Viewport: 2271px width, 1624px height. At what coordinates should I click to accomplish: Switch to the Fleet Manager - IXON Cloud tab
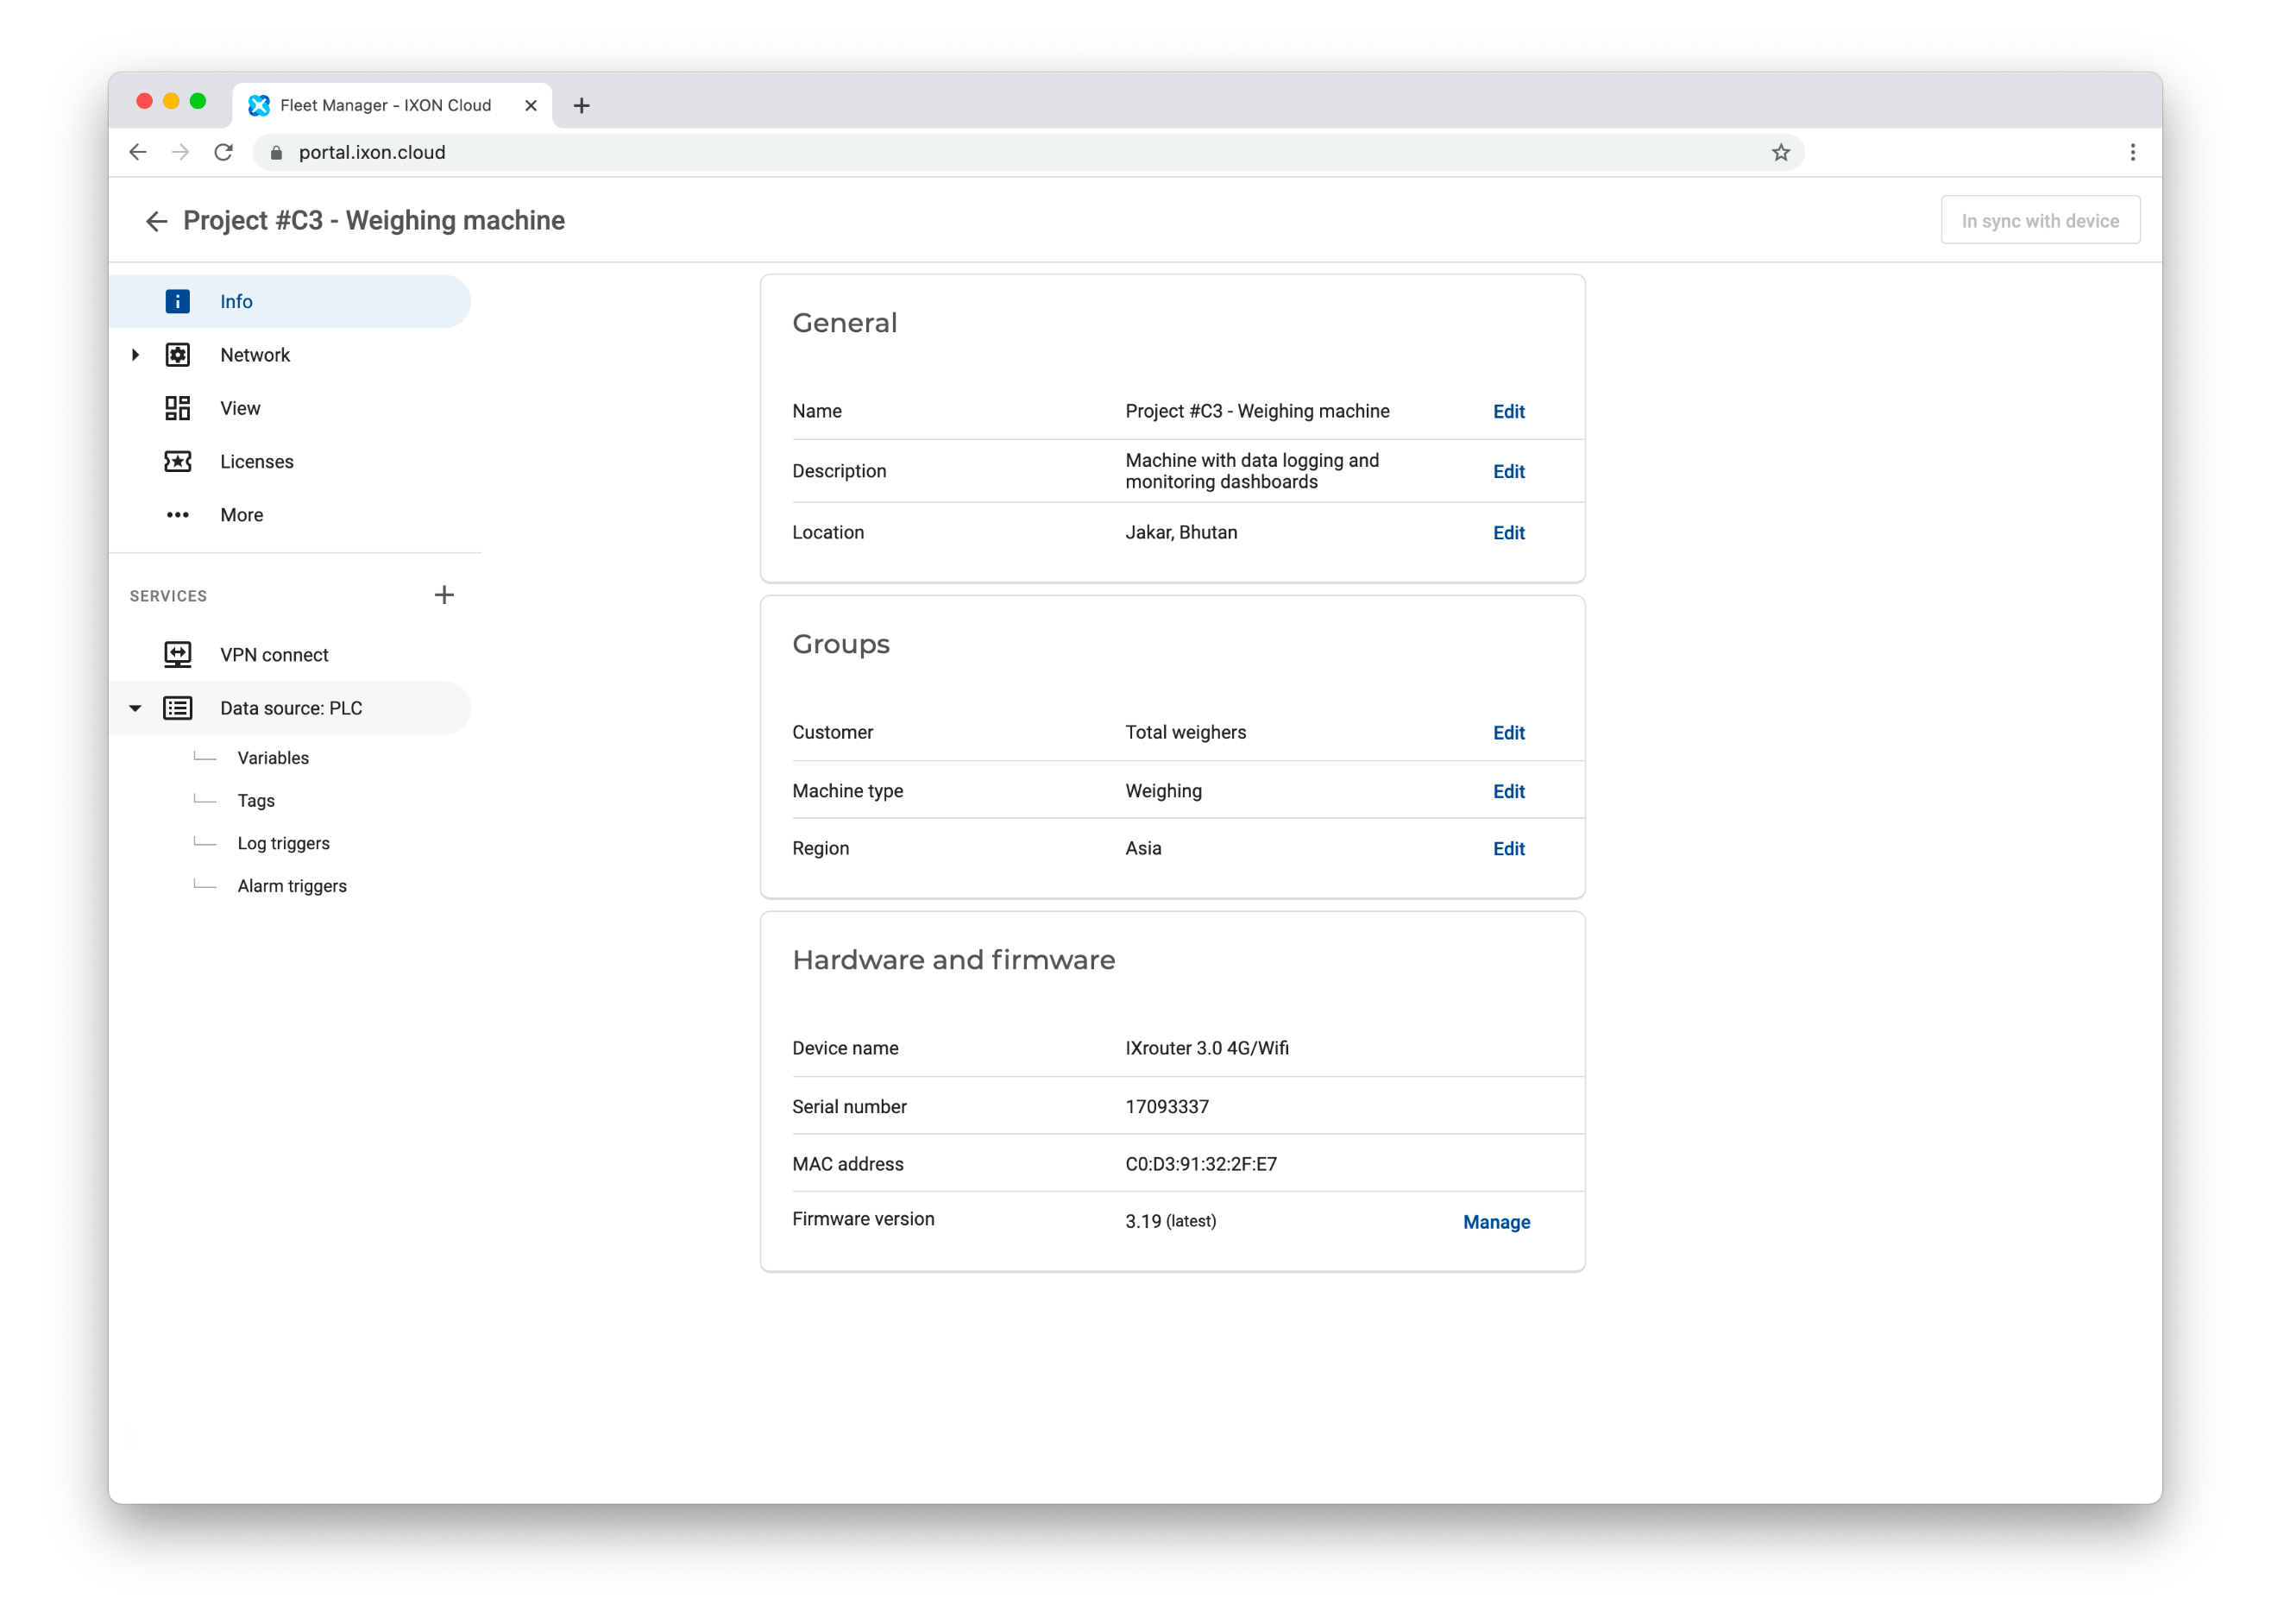[x=386, y=105]
